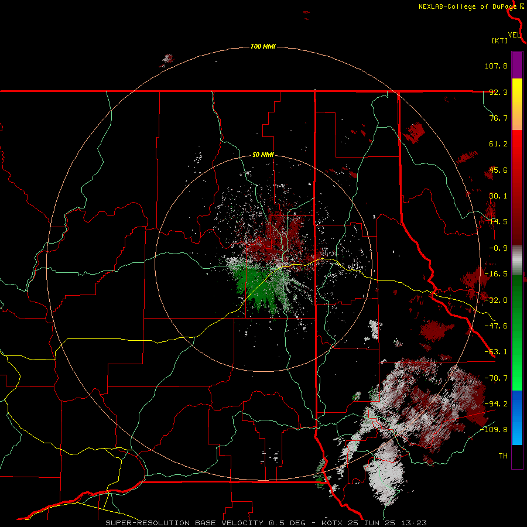This screenshot has height=527, width=527.
Task: Click the large gray-white echo at bottom right
Action: [x=385, y=472]
